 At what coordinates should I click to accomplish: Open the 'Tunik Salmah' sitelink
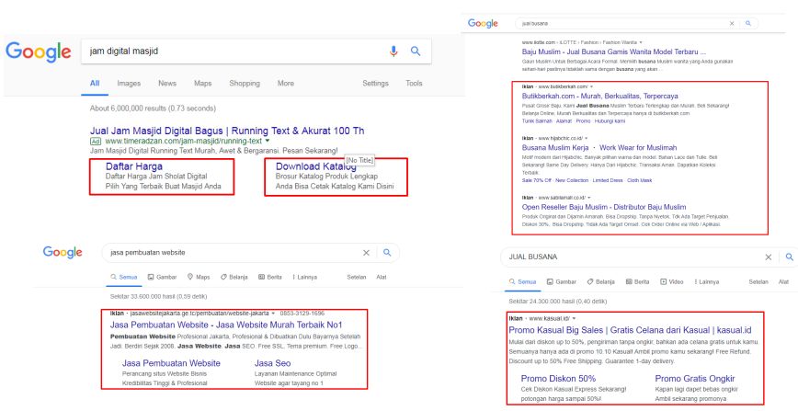coord(537,121)
